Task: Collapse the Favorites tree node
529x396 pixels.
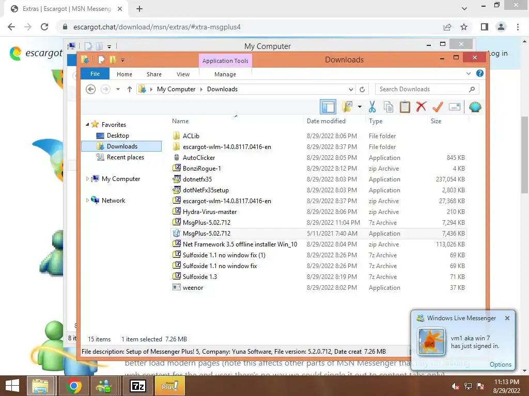Action: point(87,124)
